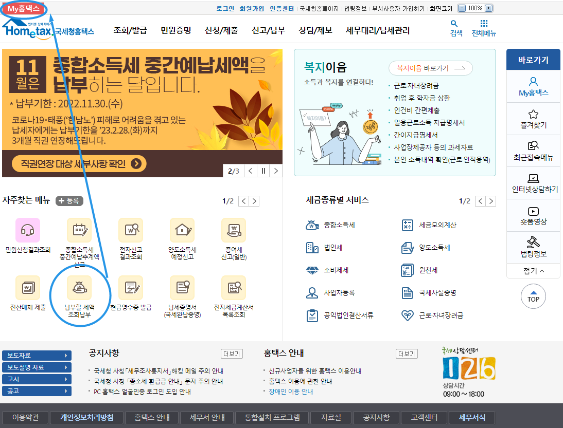Click 더보기 next to 공지사항
563x428 pixels.
click(x=232, y=354)
